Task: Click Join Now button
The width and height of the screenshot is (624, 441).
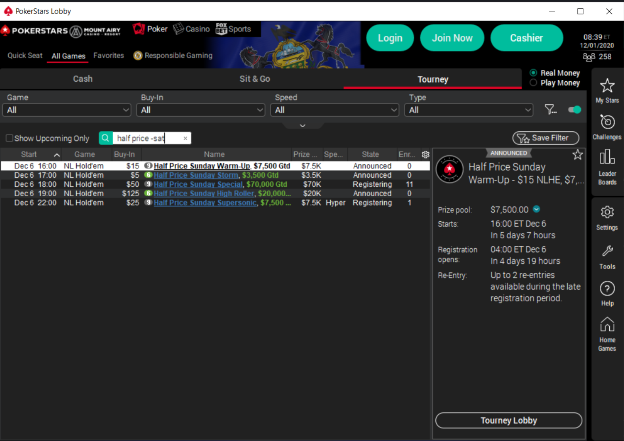Action: [x=452, y=38]
